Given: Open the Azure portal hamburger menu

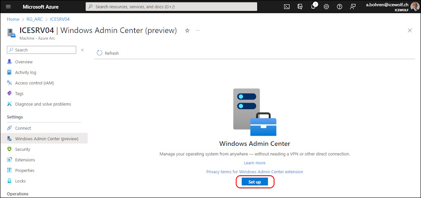Looking at the screenshot, I should coord(8,7).
